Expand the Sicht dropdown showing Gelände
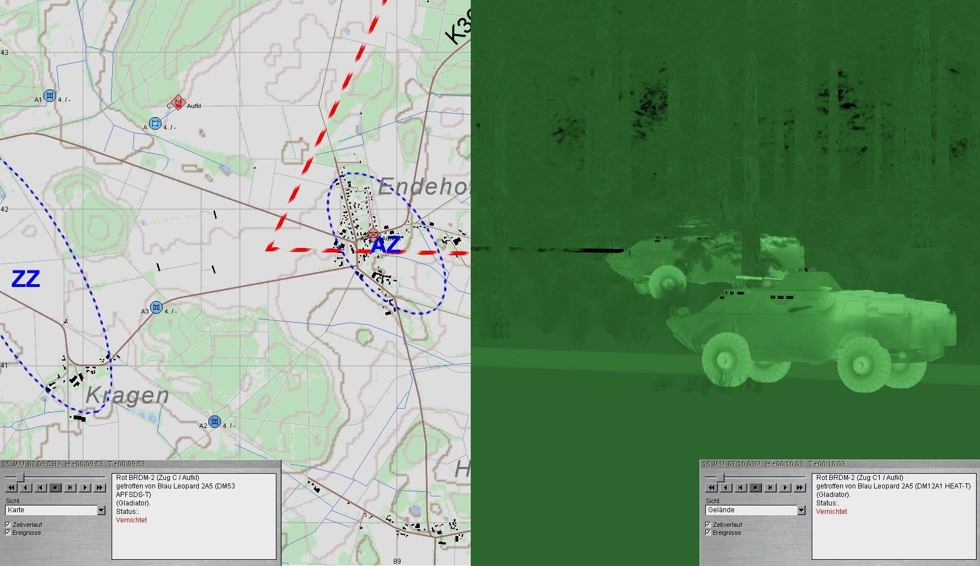The height and width of the screenshot is (566, 980). point(800,510)
